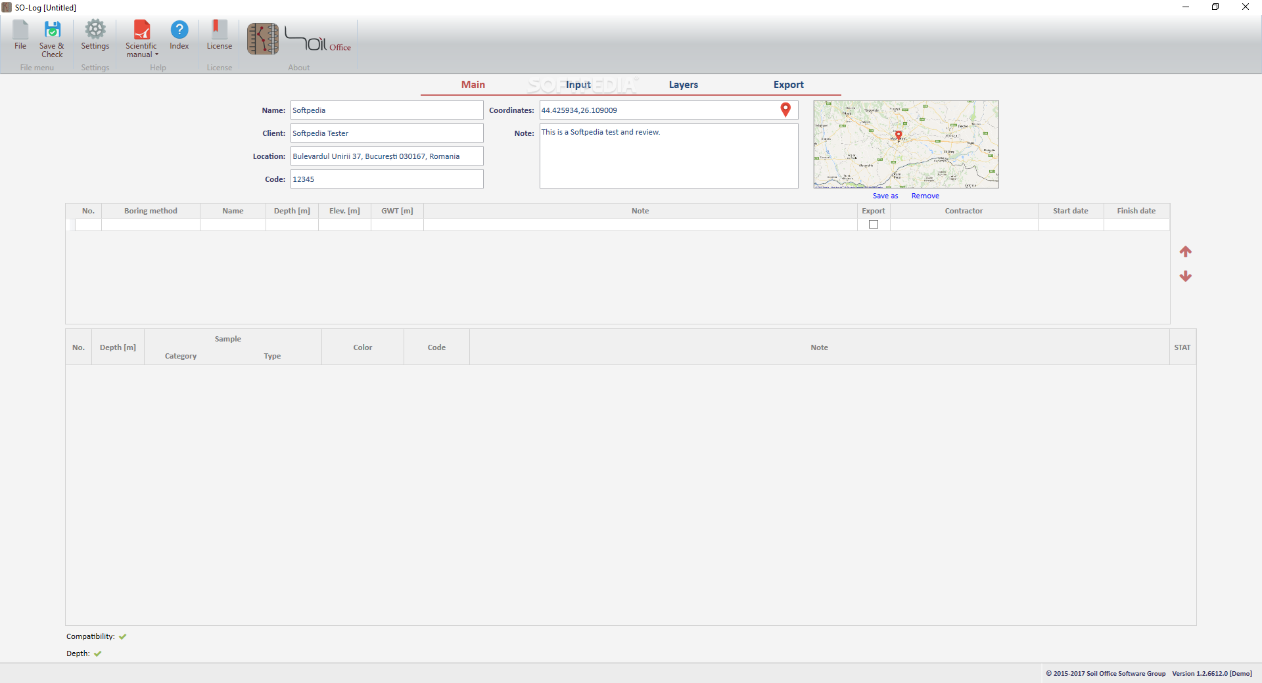The width and height of the screenshot is (1262, 683).
Task: Click the Remove link under map
Action: (x=925, y=196)
